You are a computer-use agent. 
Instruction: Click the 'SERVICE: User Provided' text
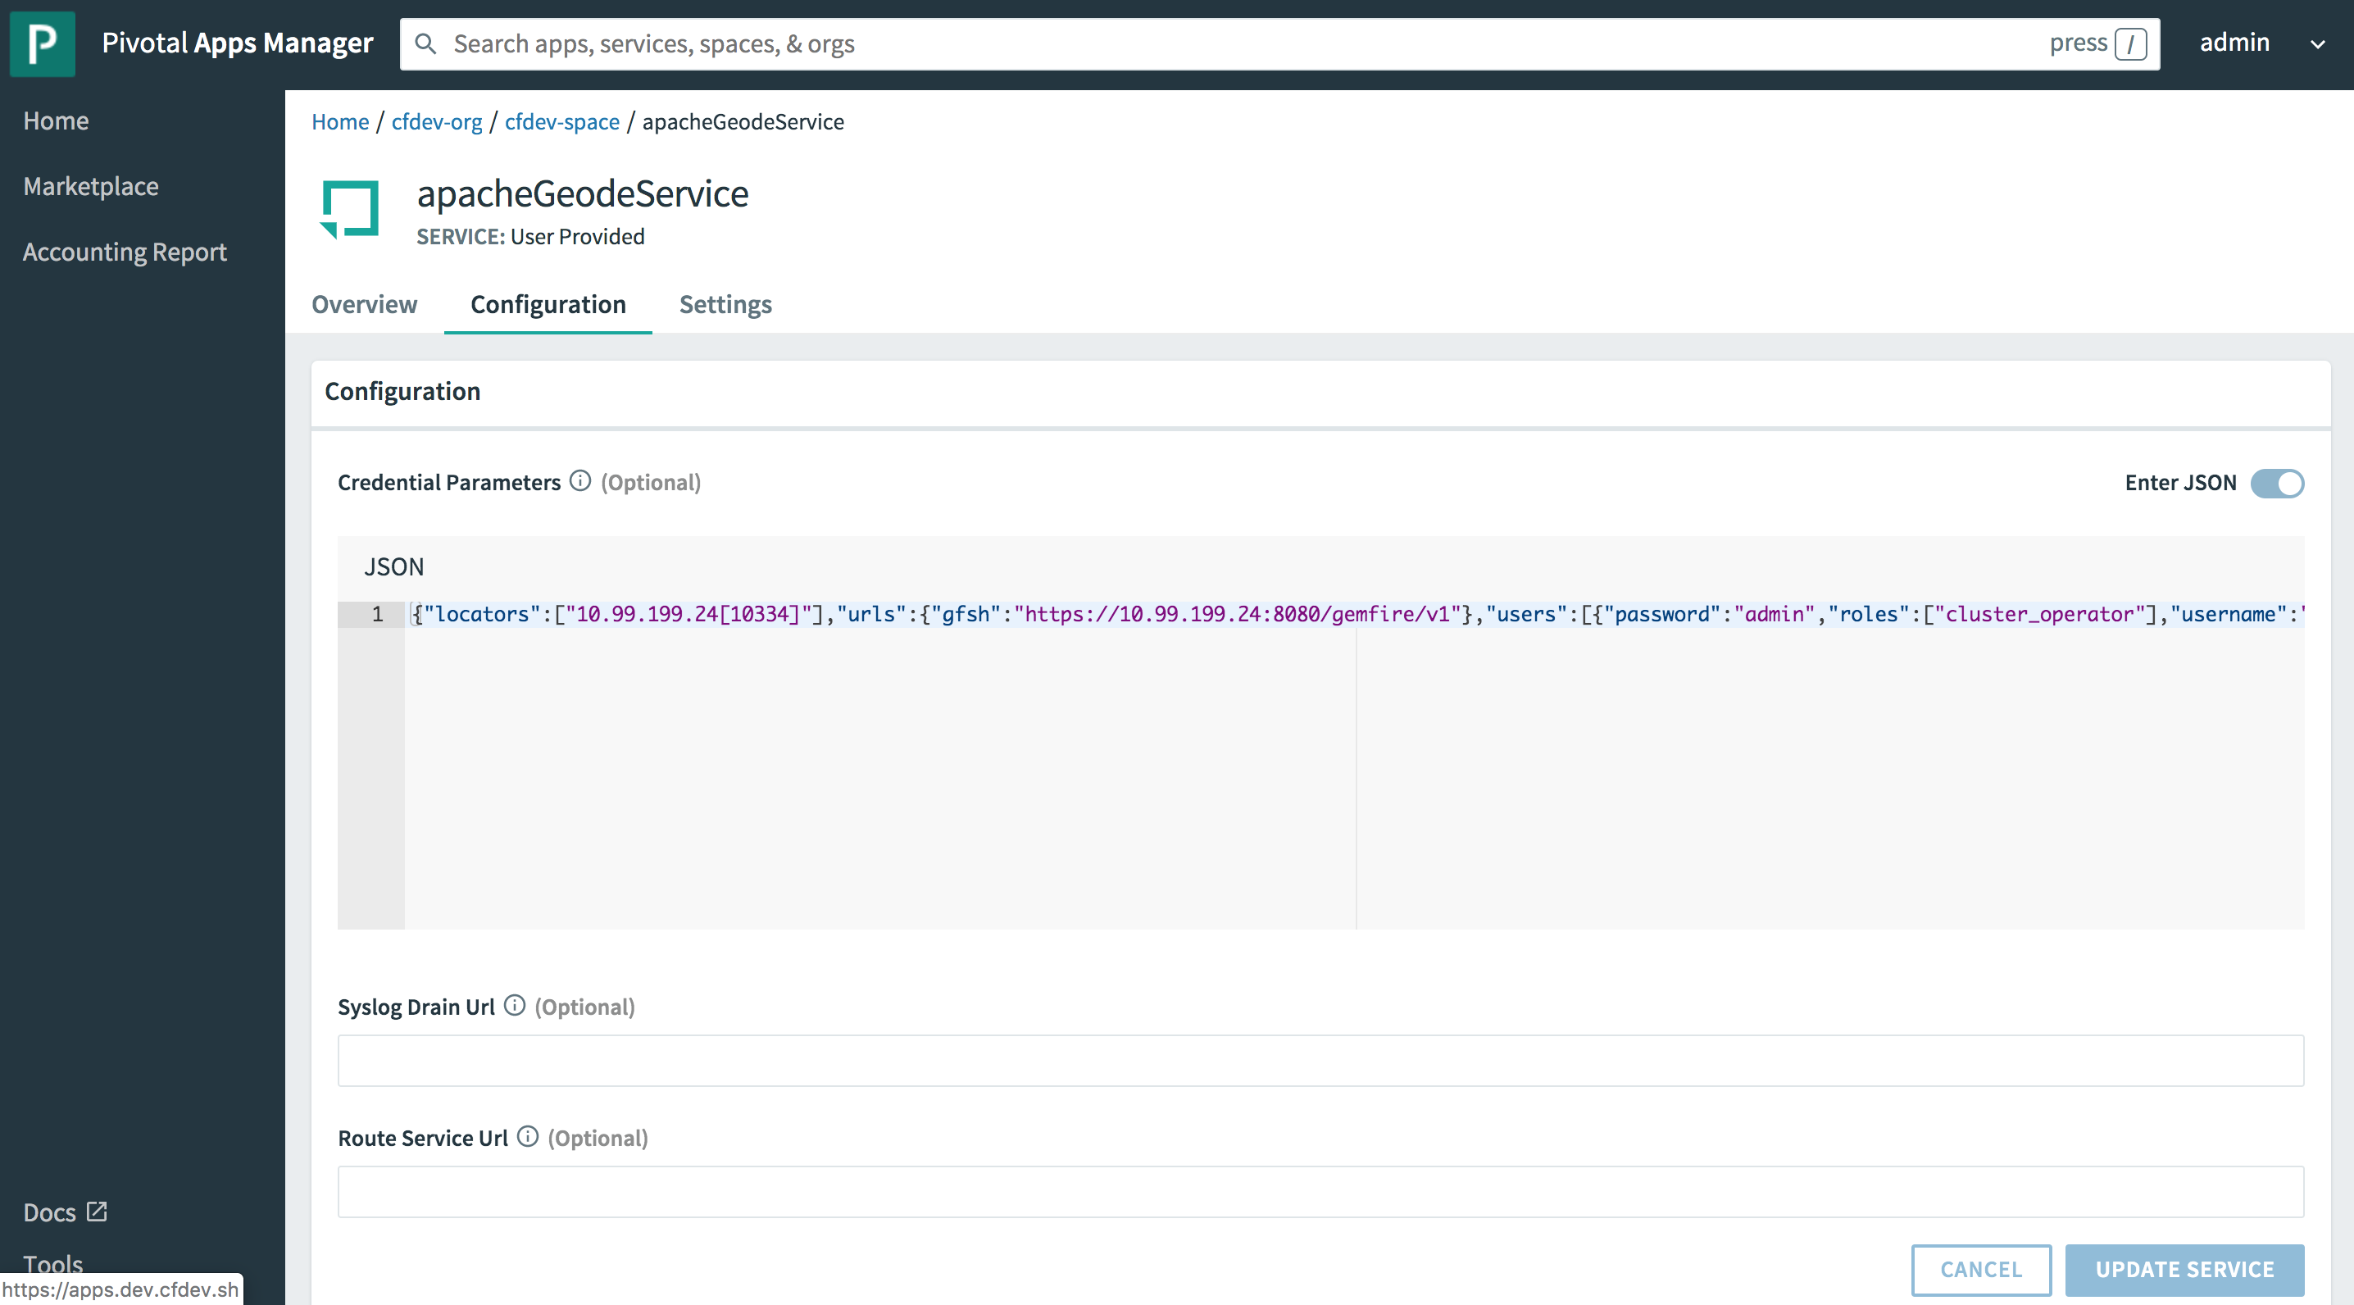[530, 237]
